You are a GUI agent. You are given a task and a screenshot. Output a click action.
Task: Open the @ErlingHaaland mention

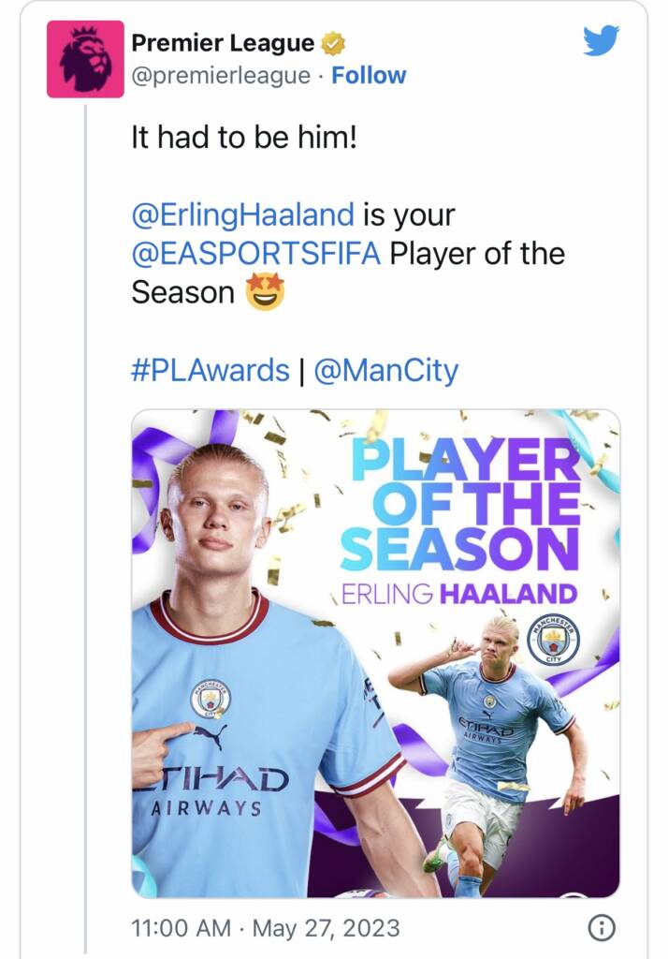[242, 214]
